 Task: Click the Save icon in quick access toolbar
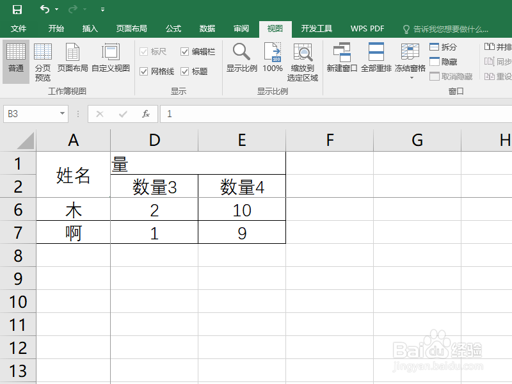[x=17, y=10]
